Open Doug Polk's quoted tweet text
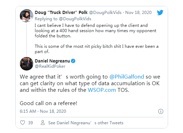 (x=97, y=38)
